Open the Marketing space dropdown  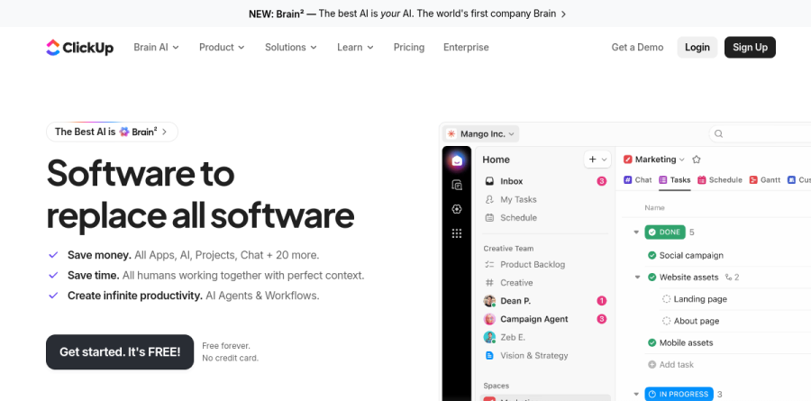[x=654, y=159]
